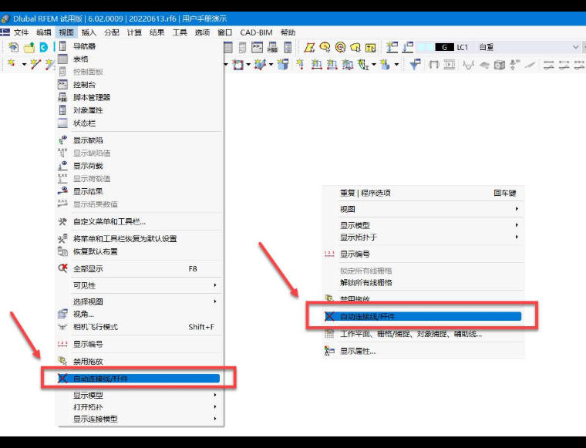Expand 打开拓扑 submenu
This screenshot has width=586, height=448.
140,407
